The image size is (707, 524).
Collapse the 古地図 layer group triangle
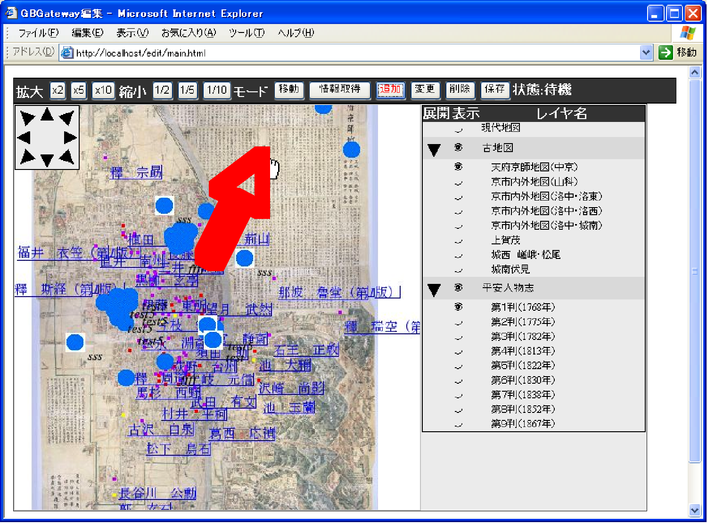click(x=434, y=150)
